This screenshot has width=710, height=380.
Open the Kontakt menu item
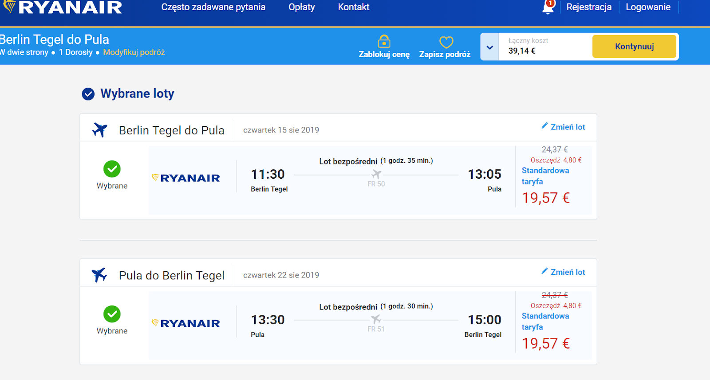coord(354,7)
